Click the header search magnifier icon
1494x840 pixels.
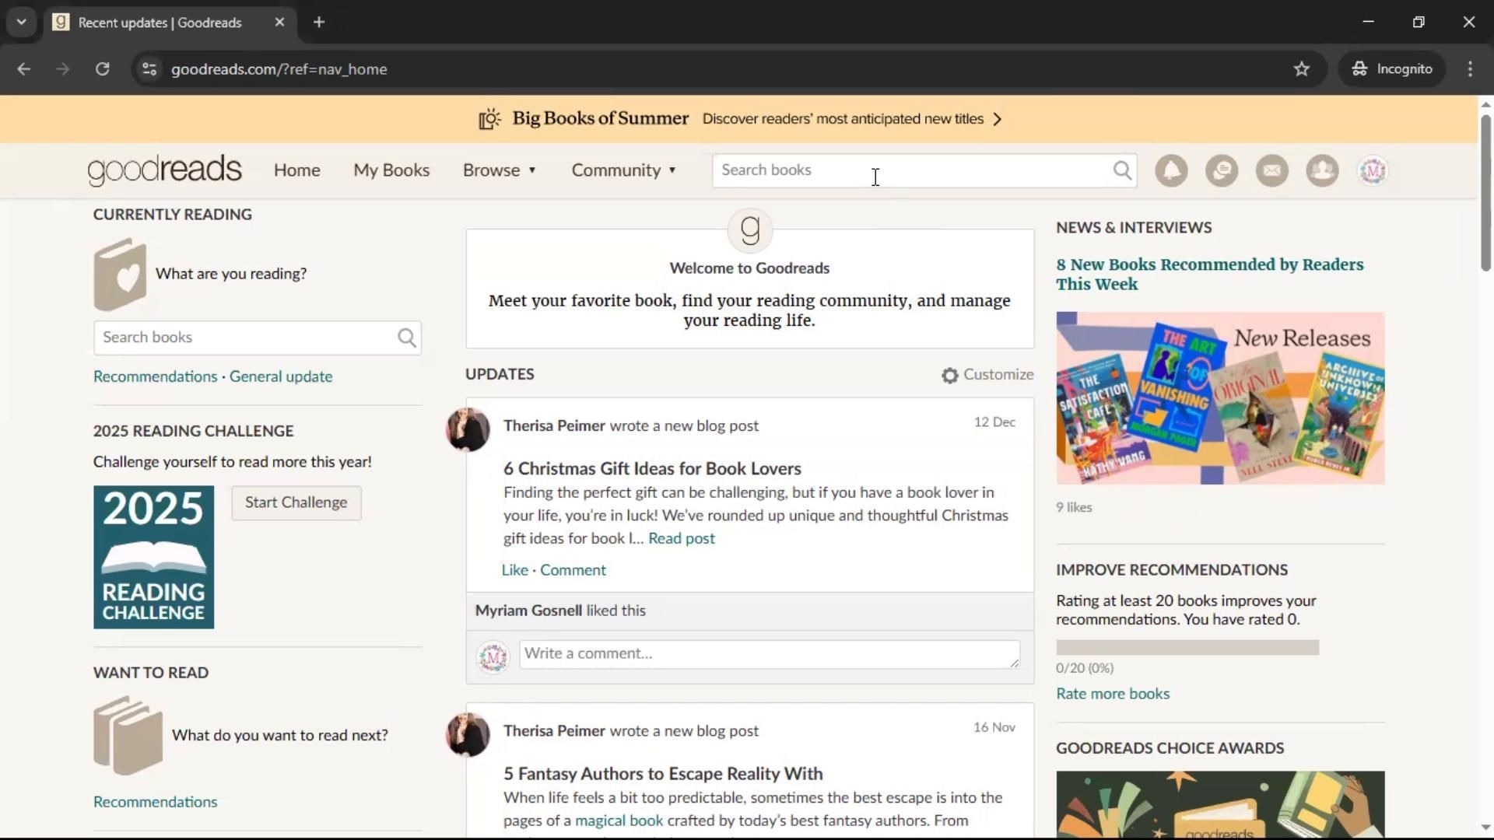coord(1122,170)
